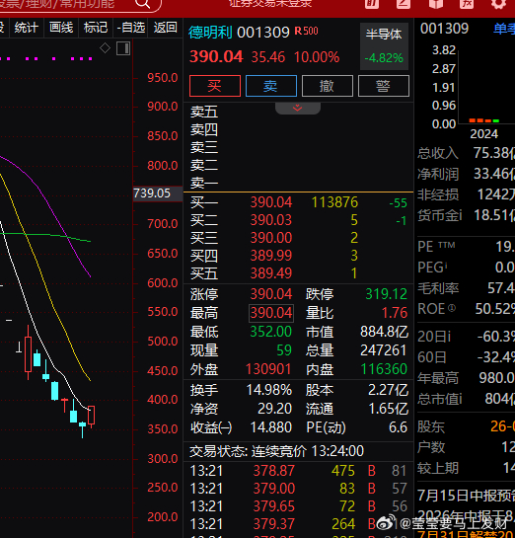Click the 总收入 row in right panel
This screenshot has height=538, width=515.
[x=466, y=153]
